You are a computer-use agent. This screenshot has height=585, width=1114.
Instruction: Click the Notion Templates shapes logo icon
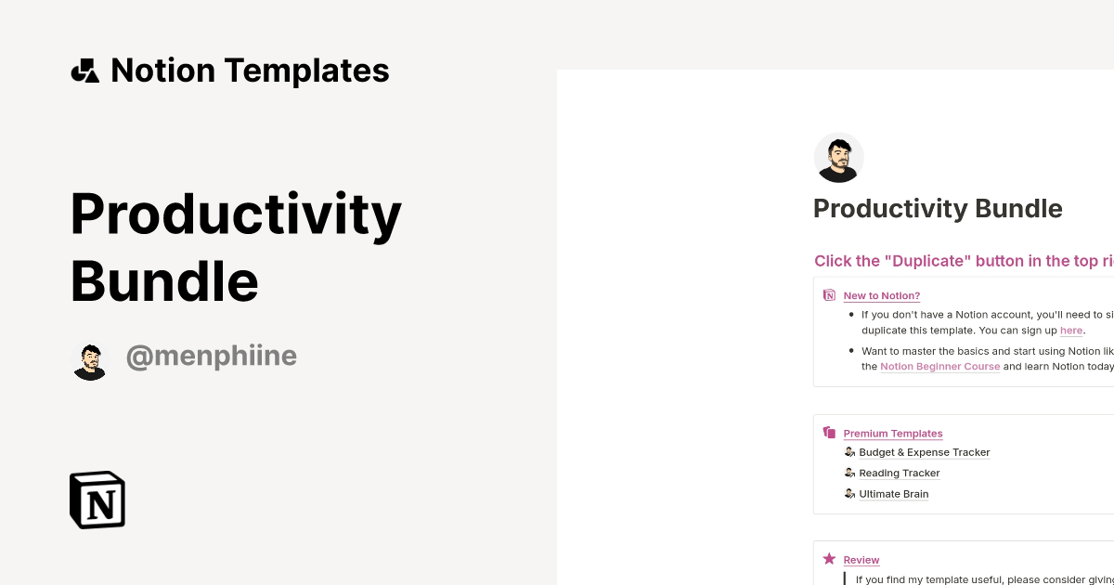(85, 71)
